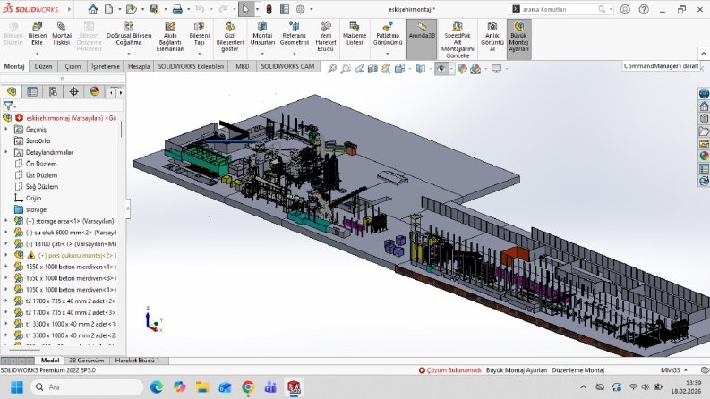
Task: Click the Edit Appearance color sphere icon
Action: (x=462, y=69)
